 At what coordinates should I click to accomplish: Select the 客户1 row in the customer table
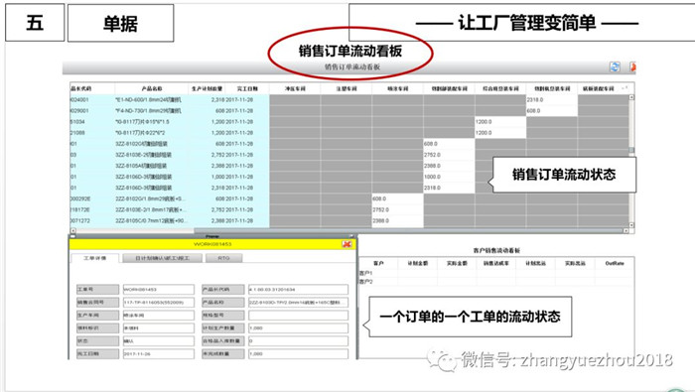496,273
